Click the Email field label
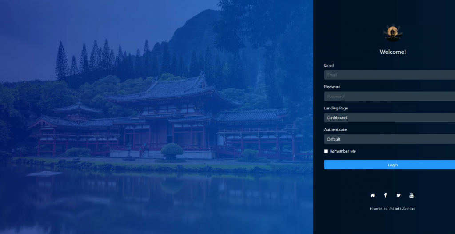This screenshot has width=455, height=234. (329, 65)
